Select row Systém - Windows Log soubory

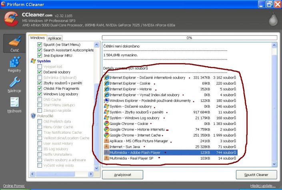170,118
